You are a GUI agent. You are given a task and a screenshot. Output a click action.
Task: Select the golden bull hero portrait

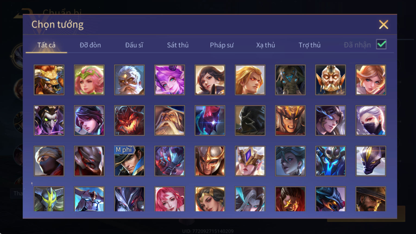coord(49,80)
